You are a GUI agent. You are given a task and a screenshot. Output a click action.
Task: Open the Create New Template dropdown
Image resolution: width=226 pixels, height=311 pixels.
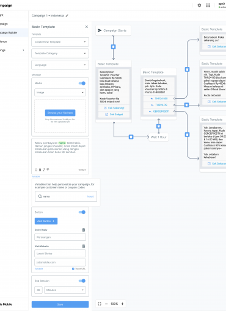60,42
